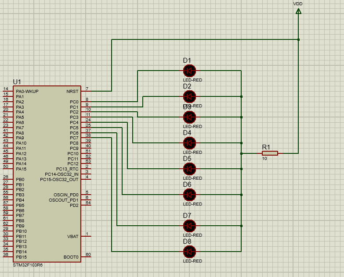Click pin number 54 next to PD2
This screenshot has width=344, height=277.
[88, 203]
